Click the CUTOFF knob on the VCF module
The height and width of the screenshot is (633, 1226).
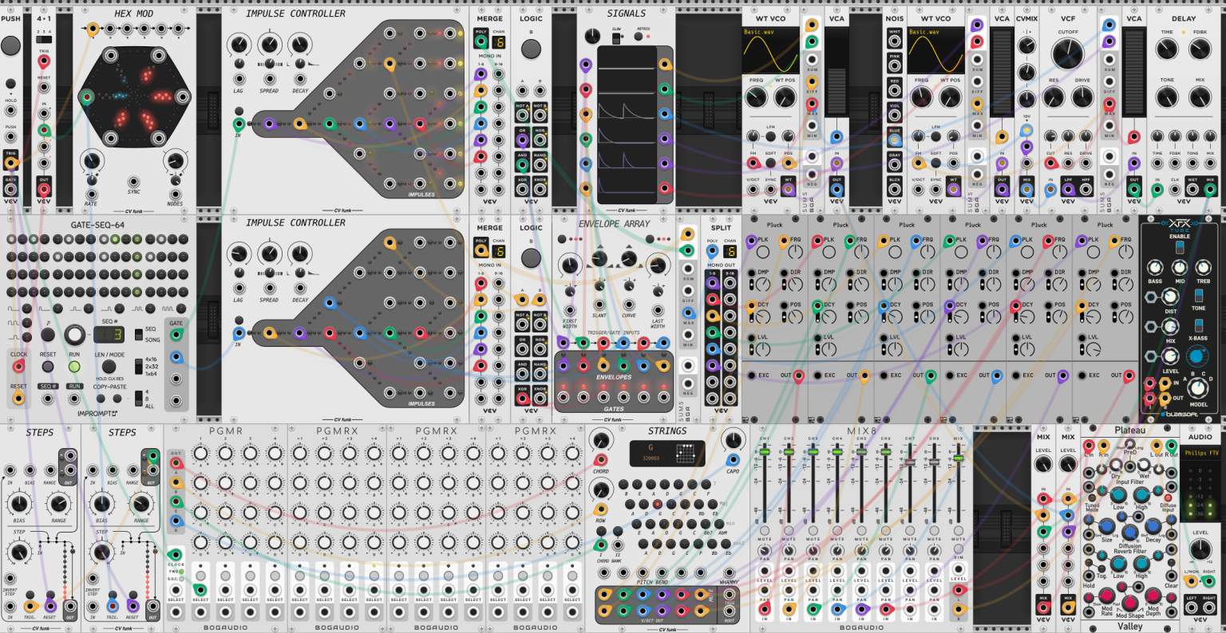(1068, 54)
